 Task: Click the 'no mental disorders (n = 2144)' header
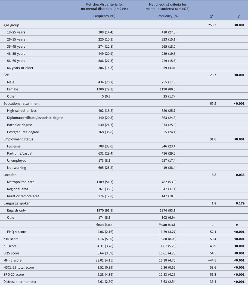pyautogui.click(x=104, y=9)
